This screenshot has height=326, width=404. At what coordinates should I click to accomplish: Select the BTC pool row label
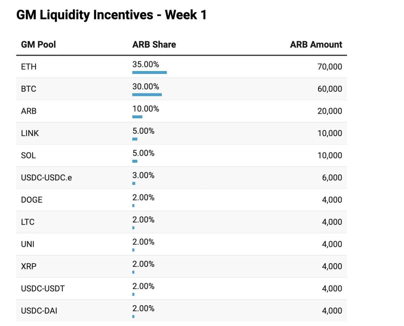click(x=29, y=89)
